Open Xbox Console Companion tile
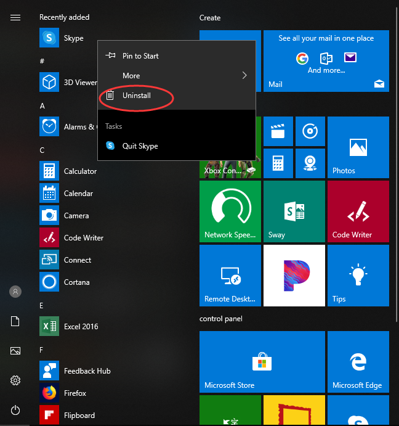This screenshot has height=426, width=399. tap(230, 170)
